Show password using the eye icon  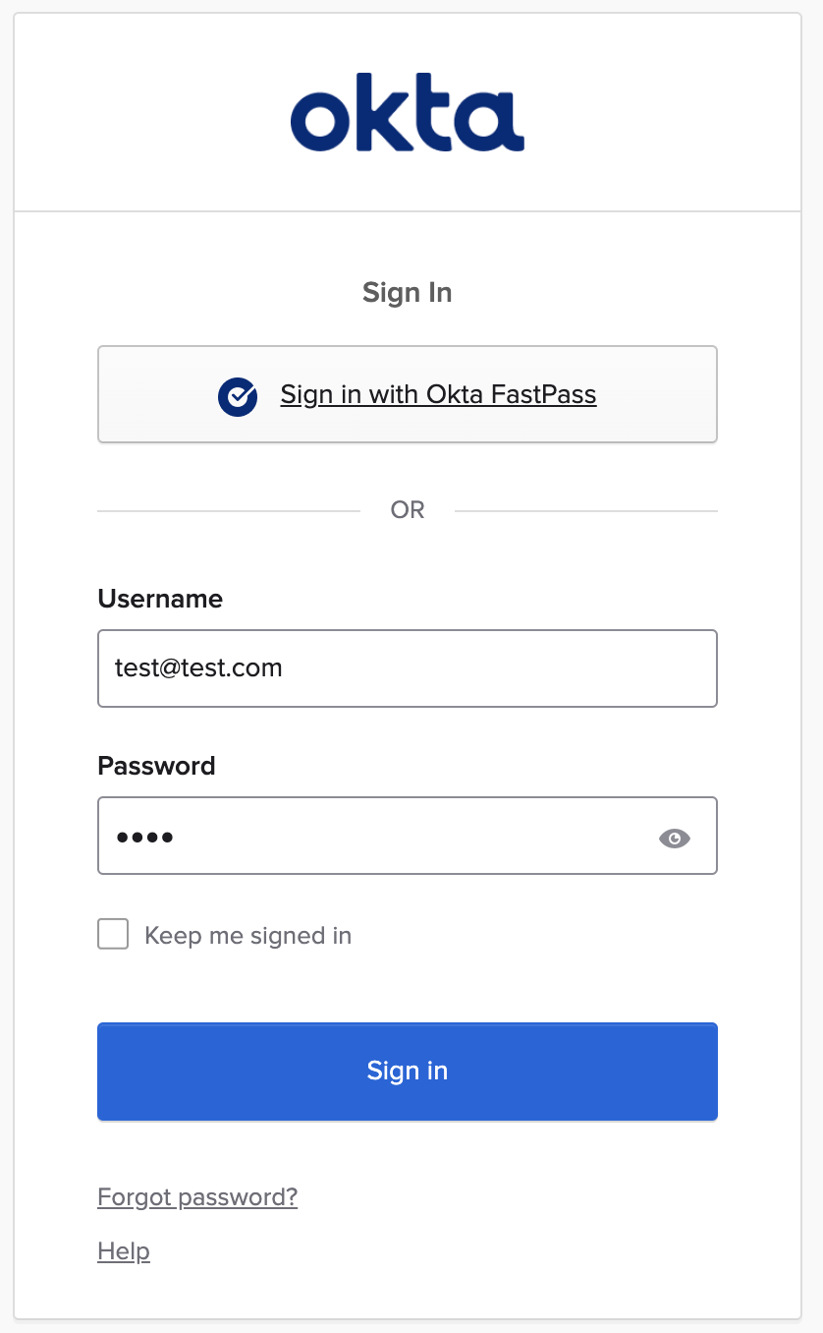(x=675, y=838)
